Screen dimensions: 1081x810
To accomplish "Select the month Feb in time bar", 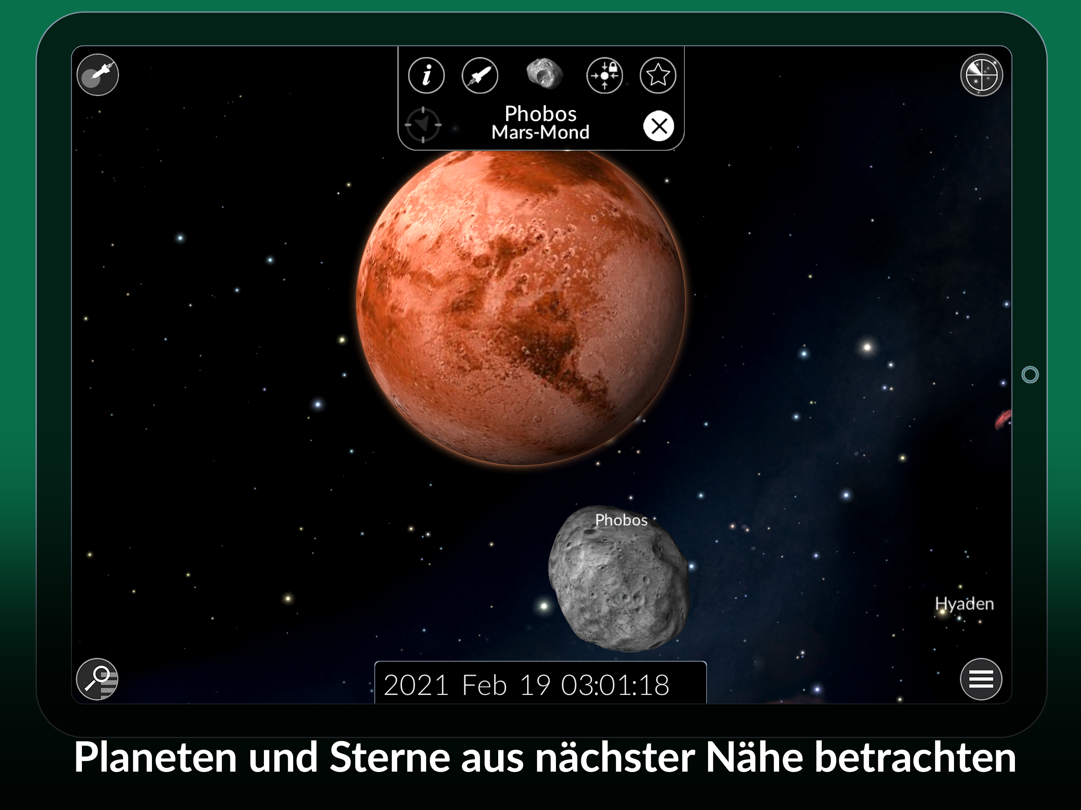I will click(484, 685).
